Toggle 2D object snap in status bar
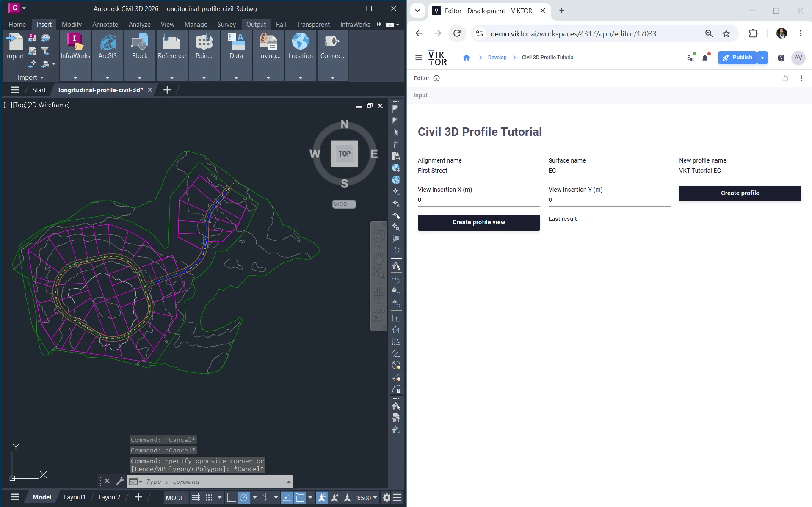Screen dimensions: 812x507 tap(300, 497)
